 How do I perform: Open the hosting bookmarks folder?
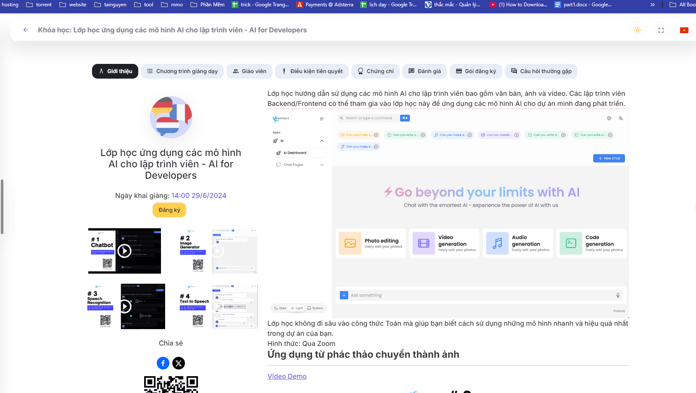(9, 5)
